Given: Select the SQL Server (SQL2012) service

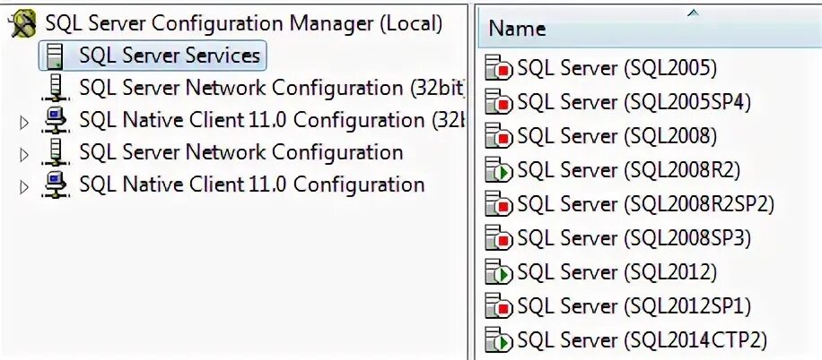Looking at the screenshot, I should (617, 272).
